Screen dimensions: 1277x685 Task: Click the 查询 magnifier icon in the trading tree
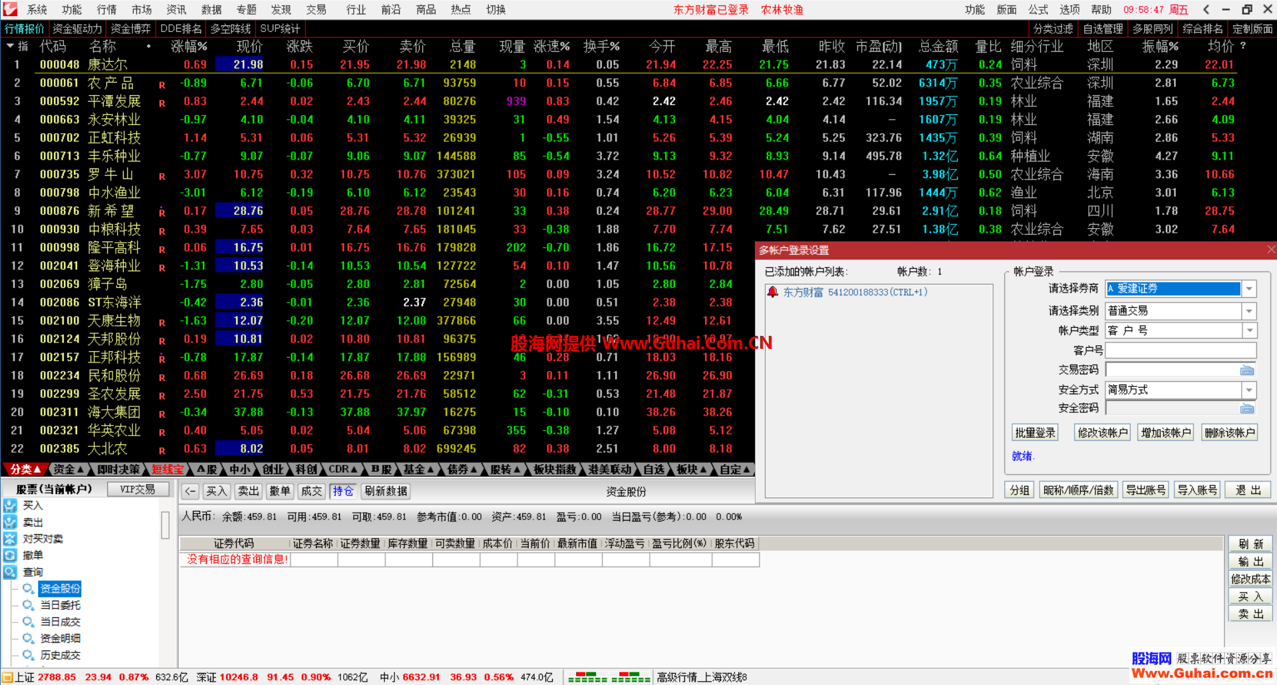[10, 572]
